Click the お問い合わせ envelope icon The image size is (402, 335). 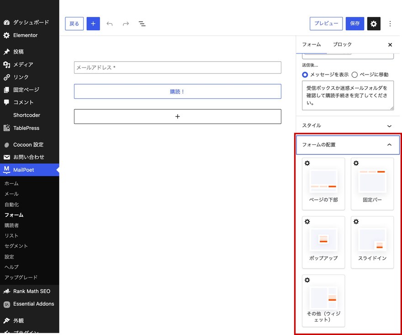point(7,157)
